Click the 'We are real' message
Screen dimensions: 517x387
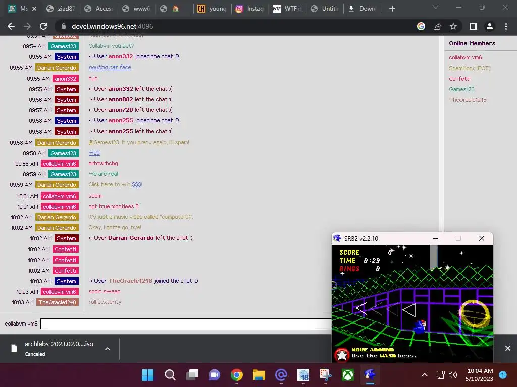click(103, 174)
